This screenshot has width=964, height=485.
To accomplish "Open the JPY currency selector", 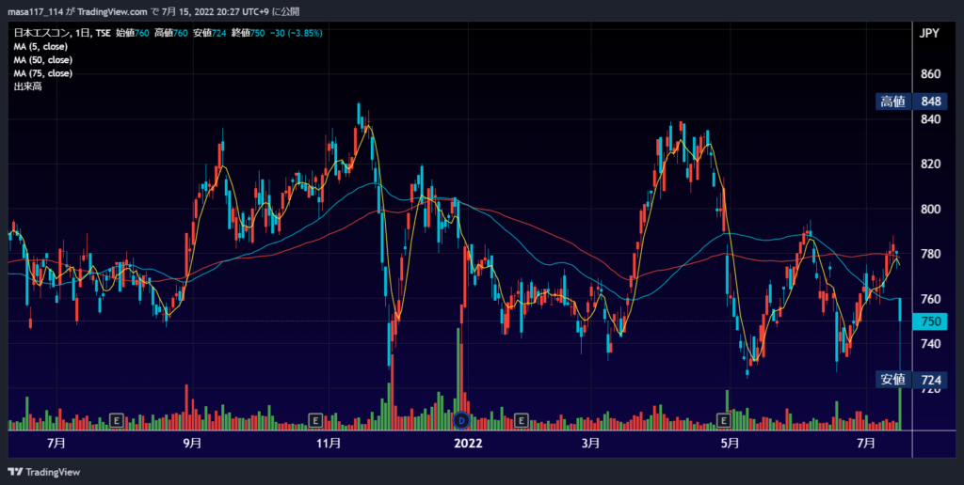I will coord(929,33).
